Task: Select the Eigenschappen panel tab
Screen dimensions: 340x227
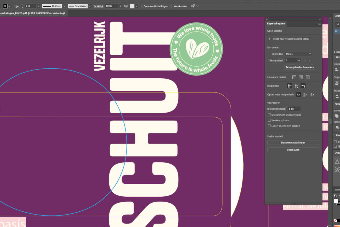Action: point(276,24)
